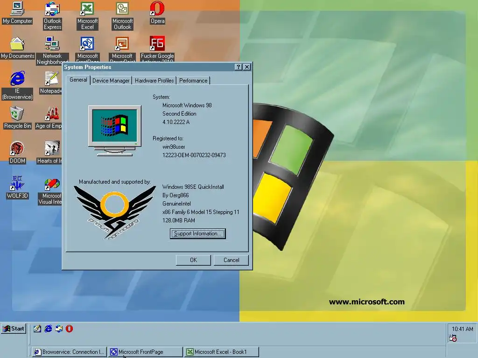The height and width of the screenshot is (358, 478).
Task: Close the System Properties dialog
Action: point(247,67)
